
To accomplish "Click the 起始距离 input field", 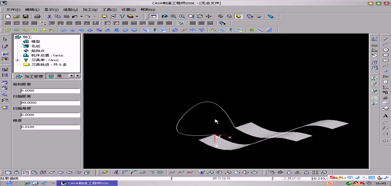I will point(50,91).
